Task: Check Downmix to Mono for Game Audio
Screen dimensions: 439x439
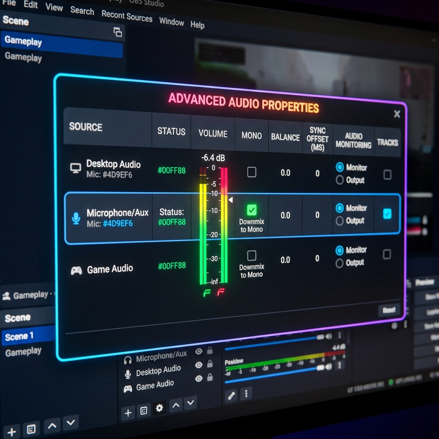Action: (252, 256)
